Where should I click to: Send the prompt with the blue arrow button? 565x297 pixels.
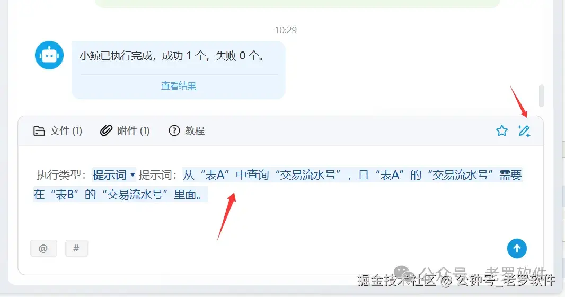click(517, 248)
